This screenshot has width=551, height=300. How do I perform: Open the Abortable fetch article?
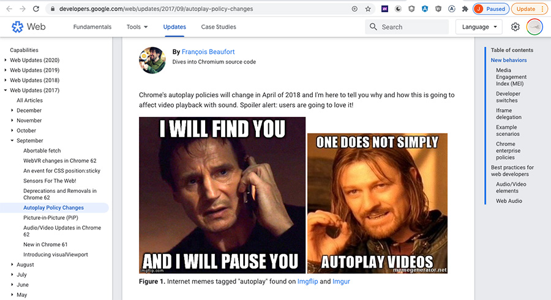tap(42, 151)
